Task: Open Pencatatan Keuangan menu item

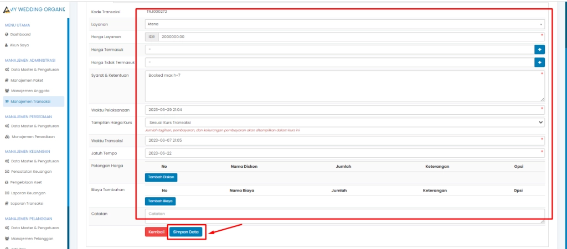Action: click(x=32, y=172)
